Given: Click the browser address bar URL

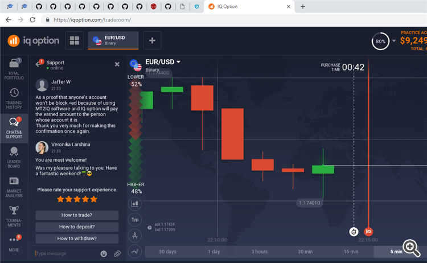Looking at the screenshot, I should pyautogui.click(x=92, y=20).
